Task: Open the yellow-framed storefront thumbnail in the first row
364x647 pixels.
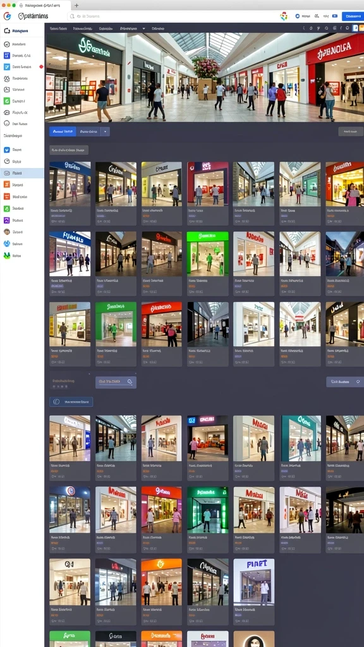Action: pos(161,184)
